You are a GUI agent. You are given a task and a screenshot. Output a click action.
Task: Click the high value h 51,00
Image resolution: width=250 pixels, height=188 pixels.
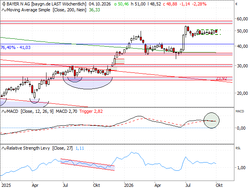138,4
